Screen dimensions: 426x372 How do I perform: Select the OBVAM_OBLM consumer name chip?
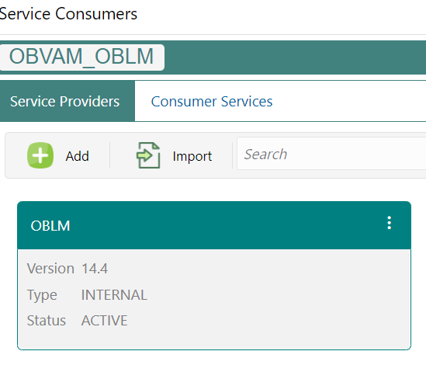click(x=82, y=57)
